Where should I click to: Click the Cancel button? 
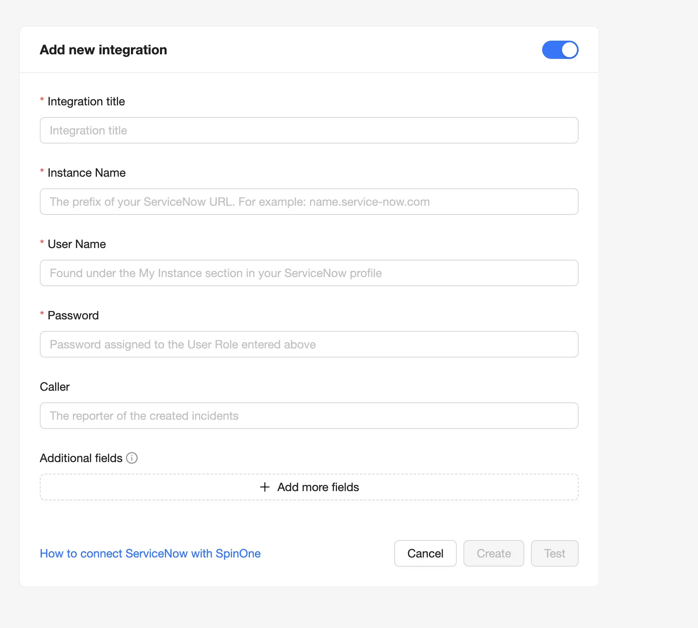[425, 553]
